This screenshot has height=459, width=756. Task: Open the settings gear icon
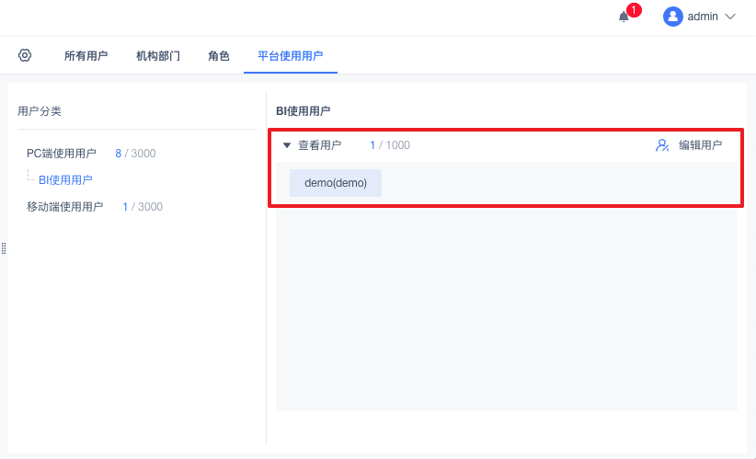[25, 55]
